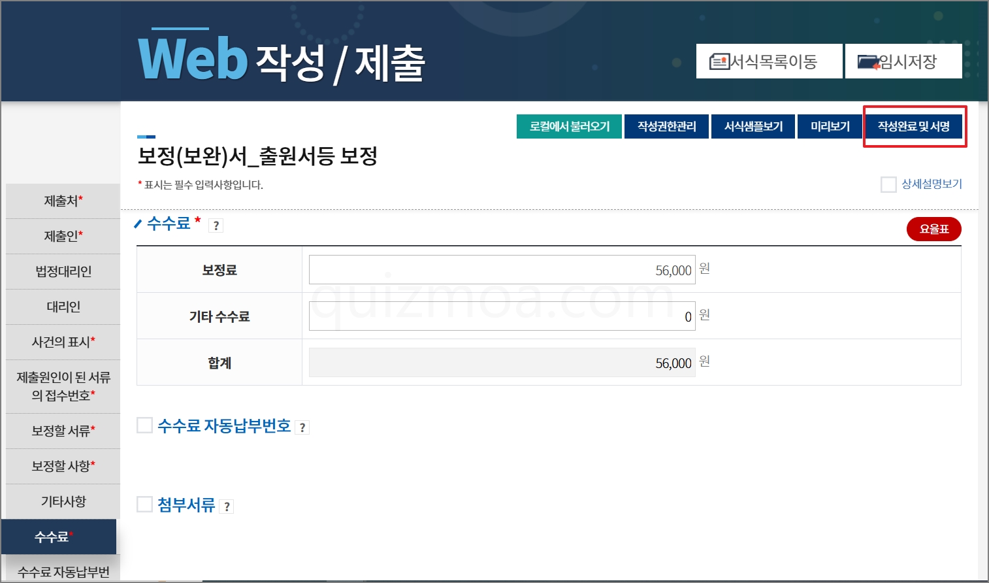Enable the 수수료 자동납부번호 checkbox

tap(144, 425)
